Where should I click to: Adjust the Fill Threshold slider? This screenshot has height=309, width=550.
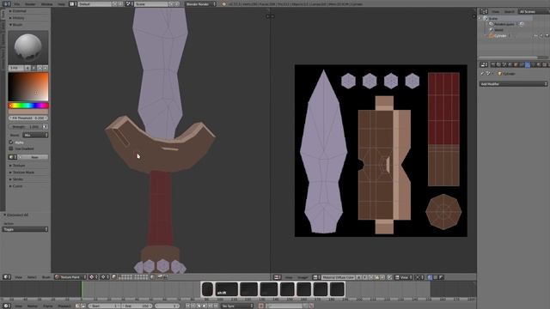tap(28, 118)
